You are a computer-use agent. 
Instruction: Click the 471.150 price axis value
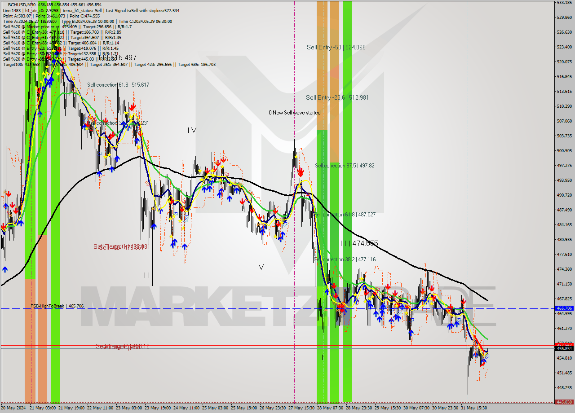[564, 284]
